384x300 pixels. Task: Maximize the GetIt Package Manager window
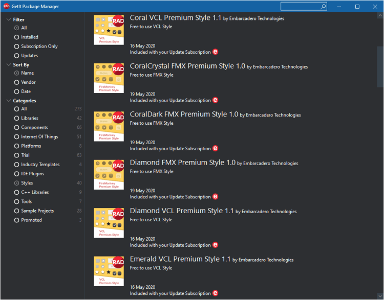(x=357, y=7)
